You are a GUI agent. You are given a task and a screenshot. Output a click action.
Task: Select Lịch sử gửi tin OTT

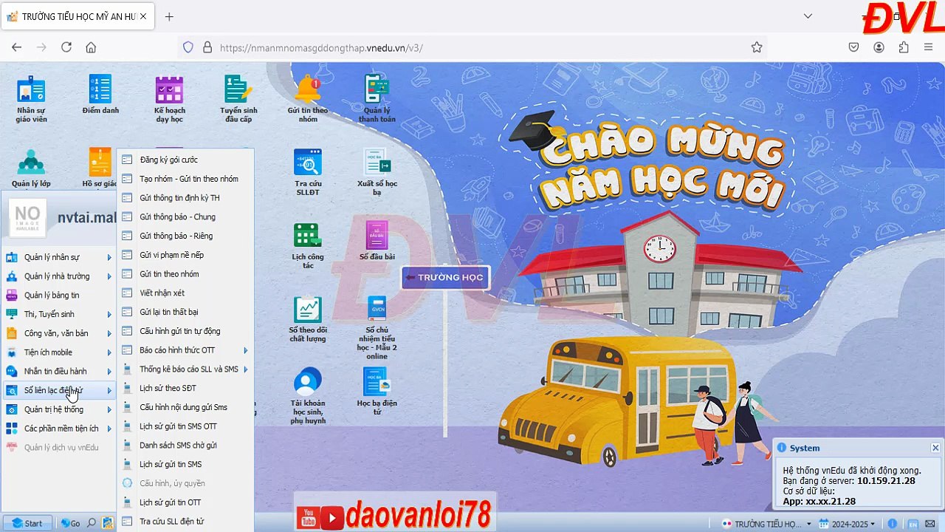coord(185,502)
